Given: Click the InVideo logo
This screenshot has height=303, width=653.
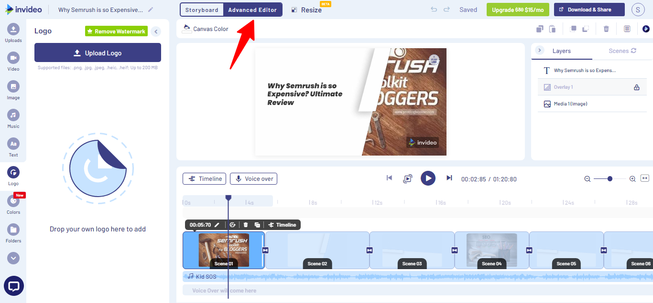Looking at the screenshot, I should click(24, 10).
